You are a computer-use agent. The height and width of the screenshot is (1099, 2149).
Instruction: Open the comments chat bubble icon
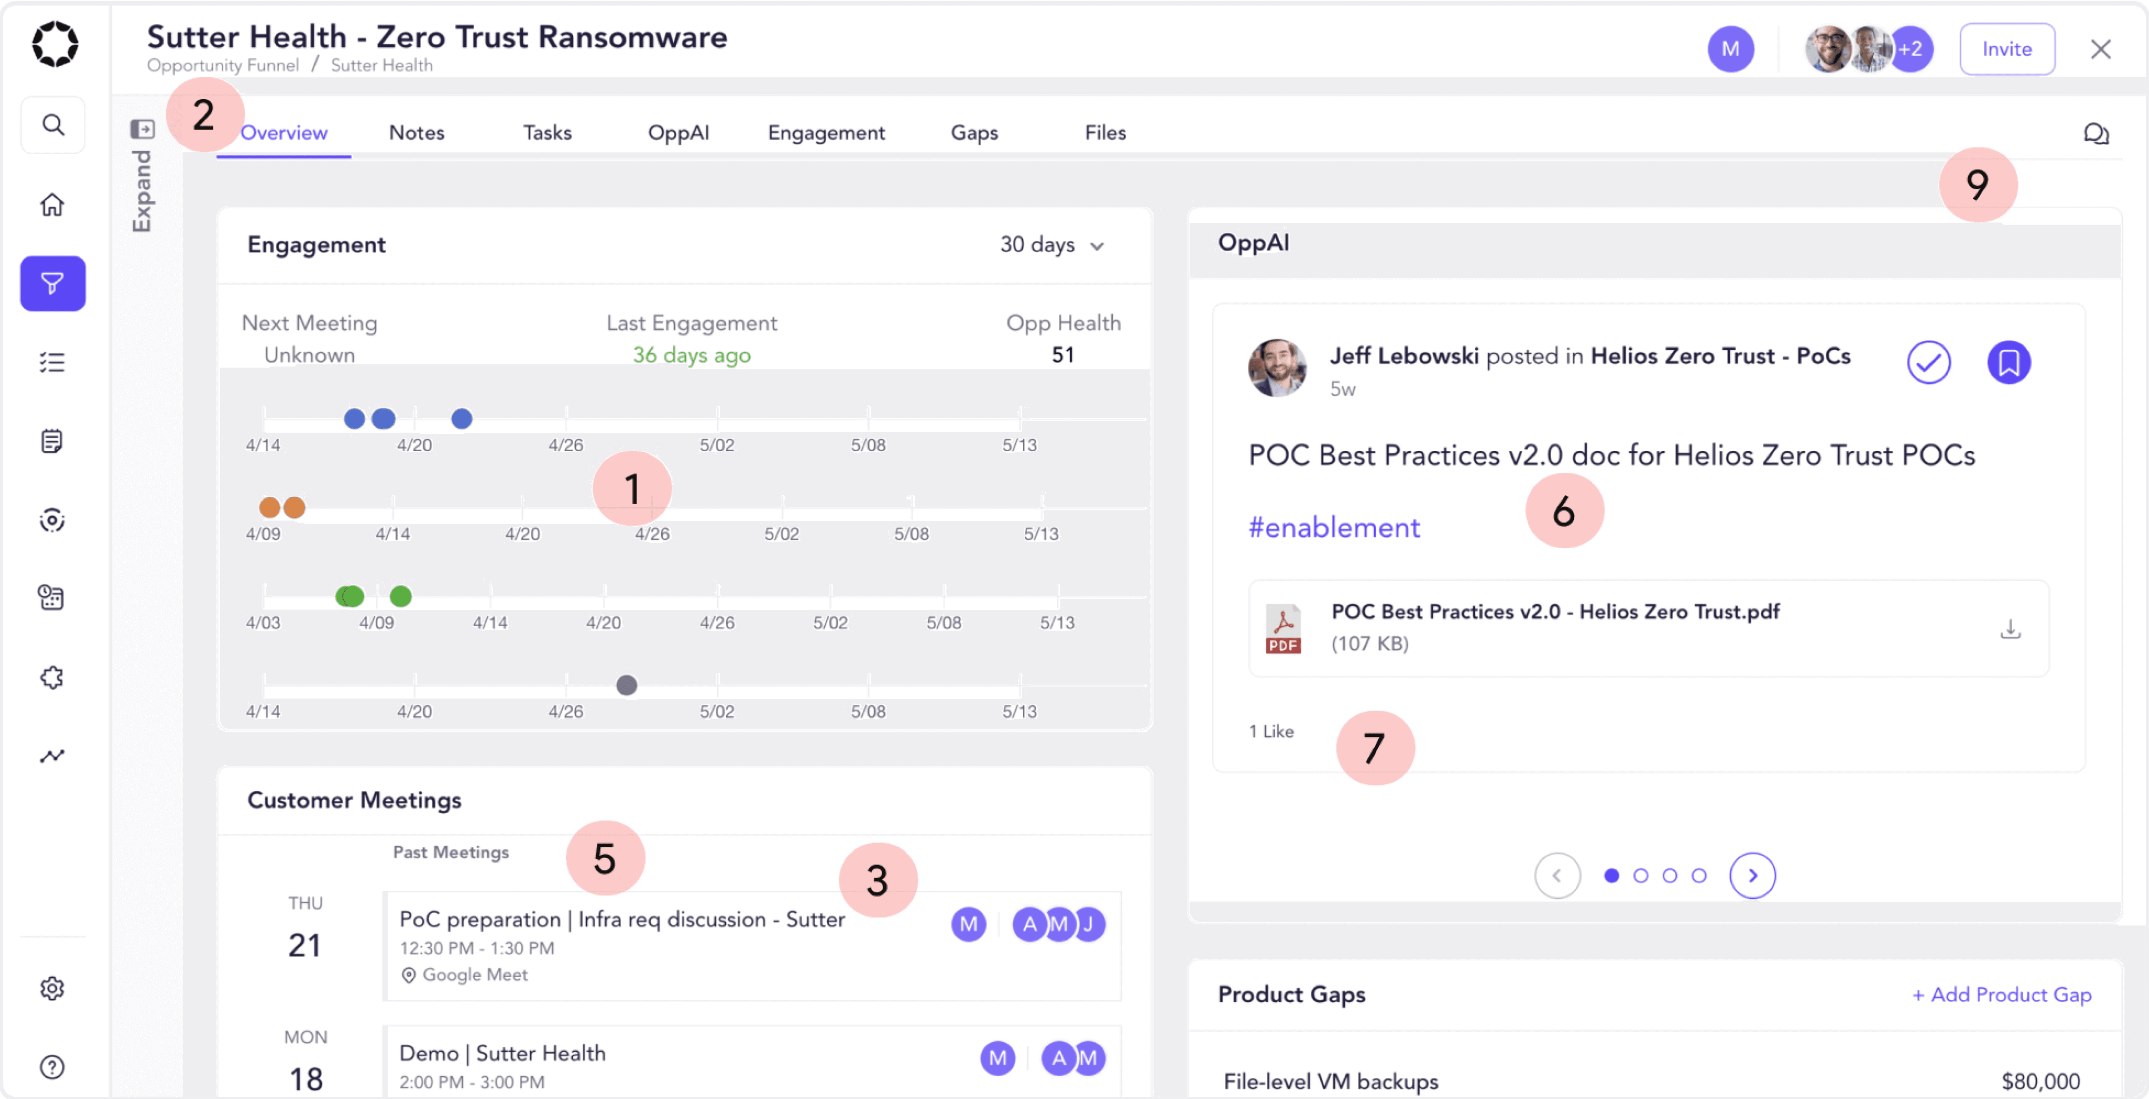click(x=2096, y=133)
